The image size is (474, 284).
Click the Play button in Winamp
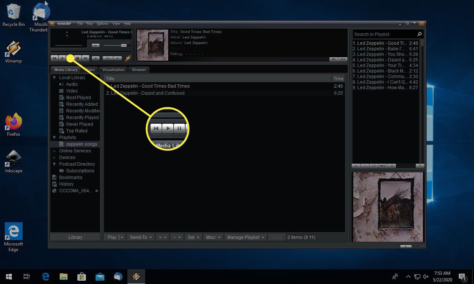coord(62,58)
